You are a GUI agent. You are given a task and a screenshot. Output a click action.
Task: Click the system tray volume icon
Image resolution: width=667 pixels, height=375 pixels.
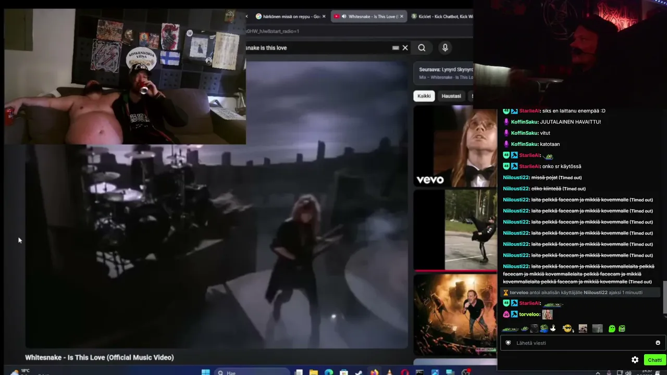coord(628,373)
